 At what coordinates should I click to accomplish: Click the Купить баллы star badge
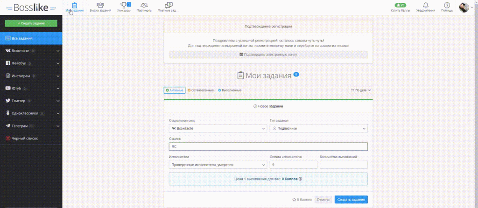point(401,5)
